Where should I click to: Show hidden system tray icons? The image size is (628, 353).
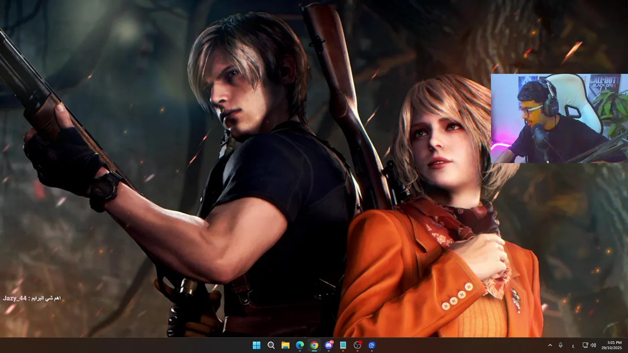coord(550,345)
